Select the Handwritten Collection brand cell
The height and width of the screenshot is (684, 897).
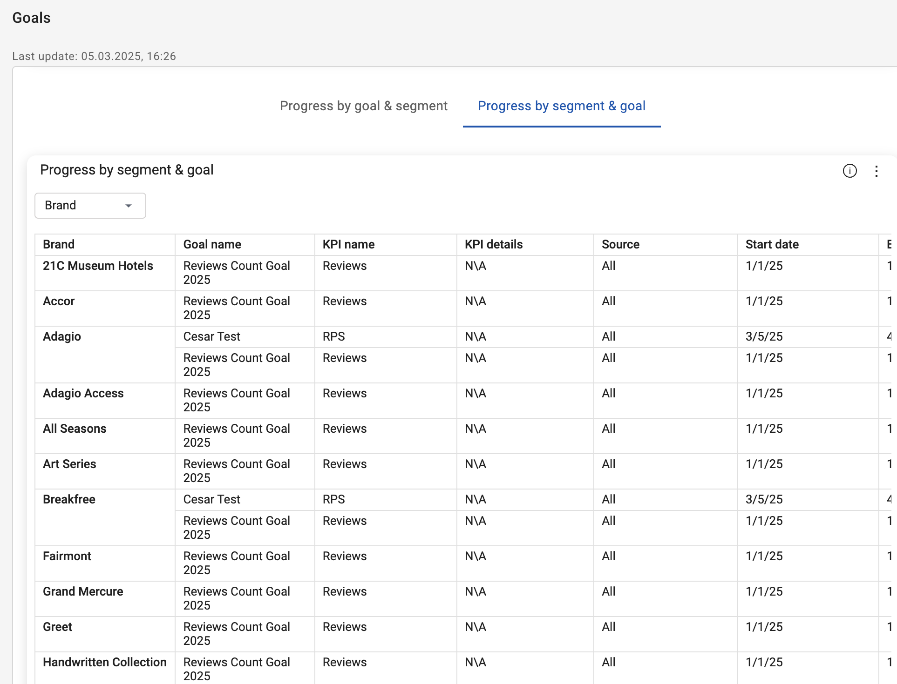click(x=105, y=668)
